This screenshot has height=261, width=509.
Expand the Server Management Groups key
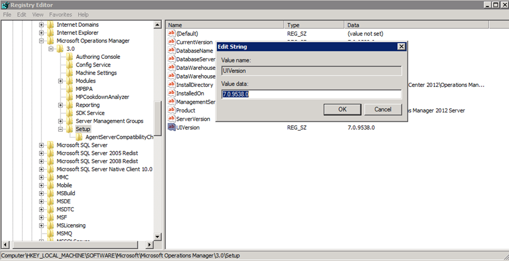61,121
